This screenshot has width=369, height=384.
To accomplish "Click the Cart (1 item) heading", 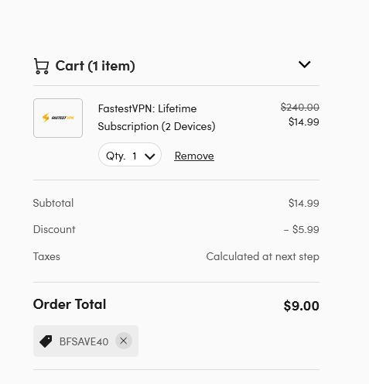I will coord(95,66).
